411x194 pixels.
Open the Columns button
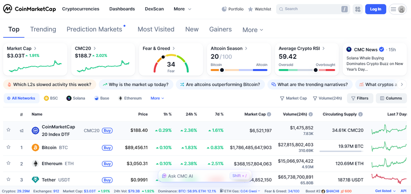coord(391,98)
